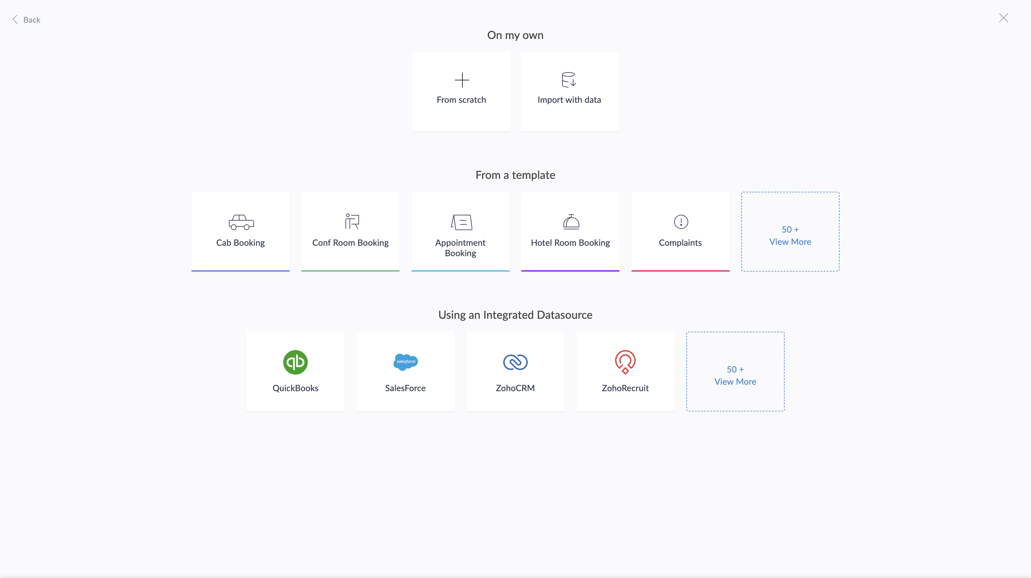Click the Back chevron arrow
This screenshot has height=578, width=1031.
15,19
